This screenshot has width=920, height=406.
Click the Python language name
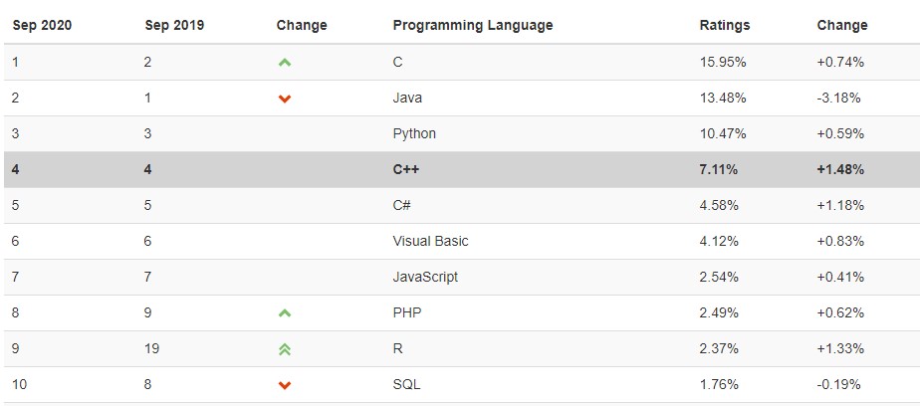point(414,133)
